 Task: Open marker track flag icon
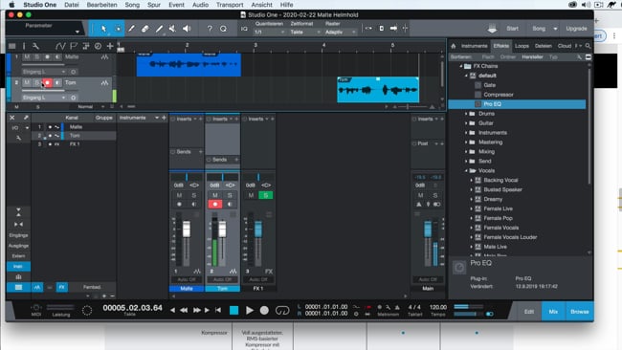[x=74, y=46]
